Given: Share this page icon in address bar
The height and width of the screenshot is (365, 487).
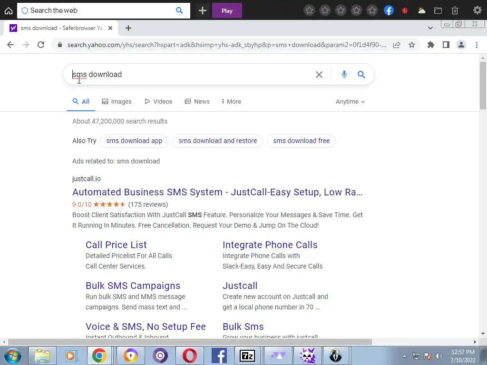Looking at the screenshot, I should (x=397, y=45).
